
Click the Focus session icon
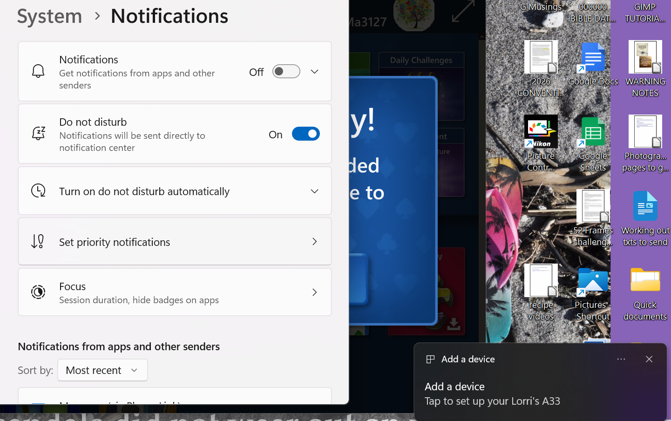38,292
